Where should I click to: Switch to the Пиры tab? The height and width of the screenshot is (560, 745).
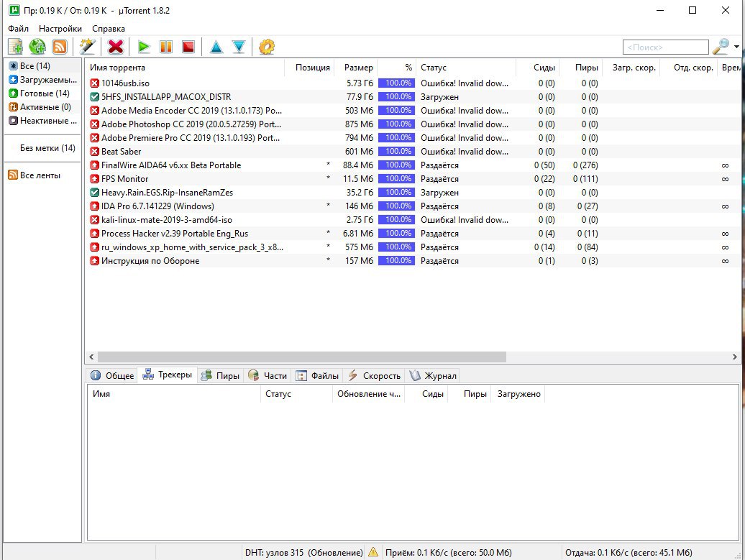click(x=221, y=376)
